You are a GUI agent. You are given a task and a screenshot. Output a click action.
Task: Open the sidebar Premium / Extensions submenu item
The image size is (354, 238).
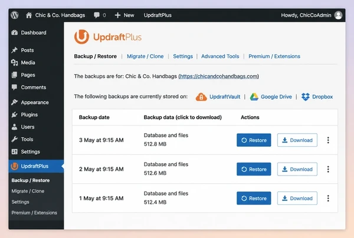point(34,213)
